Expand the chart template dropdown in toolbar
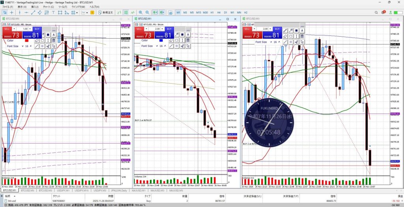Screen dimensions: 404x207 tap(86, 13)
